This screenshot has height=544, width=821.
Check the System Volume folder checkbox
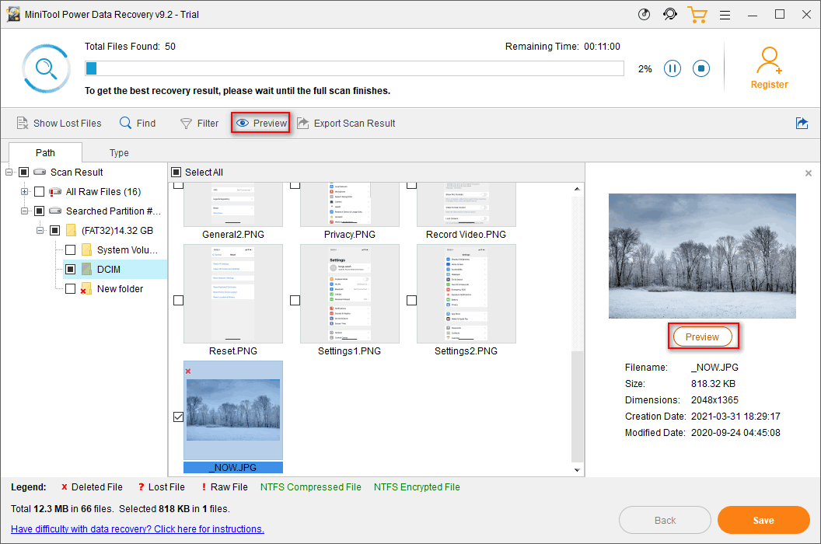pos(70,249)
